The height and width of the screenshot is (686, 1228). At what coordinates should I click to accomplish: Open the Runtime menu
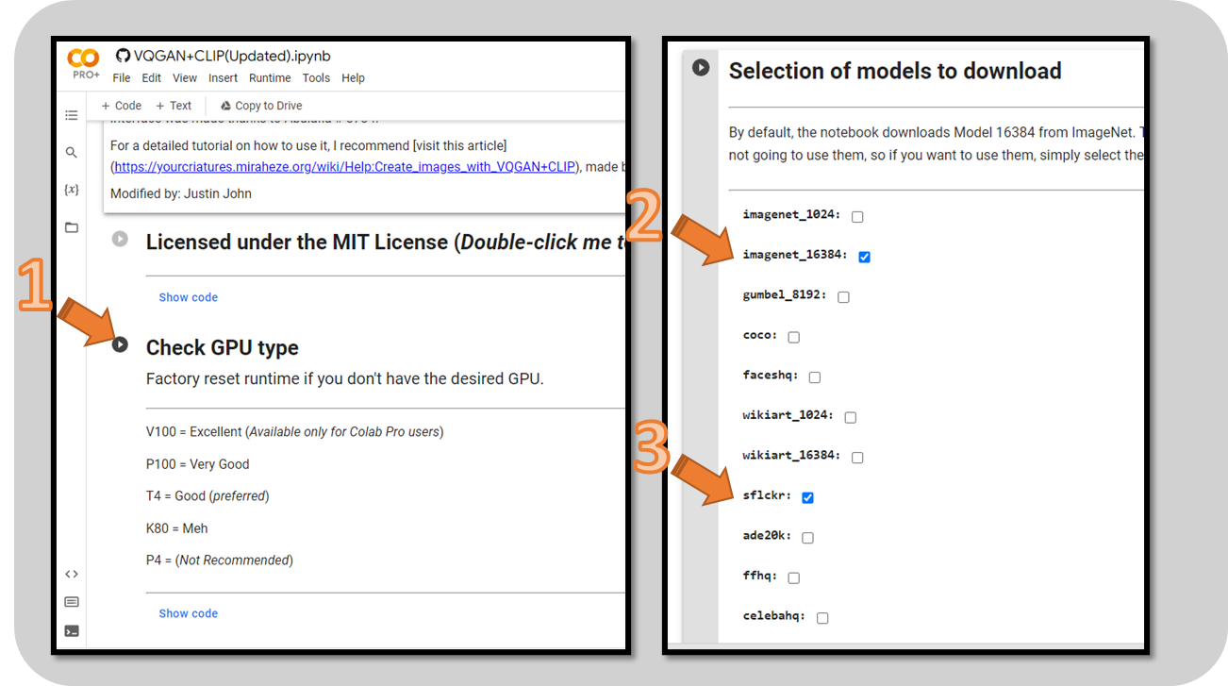click(270, 78)
